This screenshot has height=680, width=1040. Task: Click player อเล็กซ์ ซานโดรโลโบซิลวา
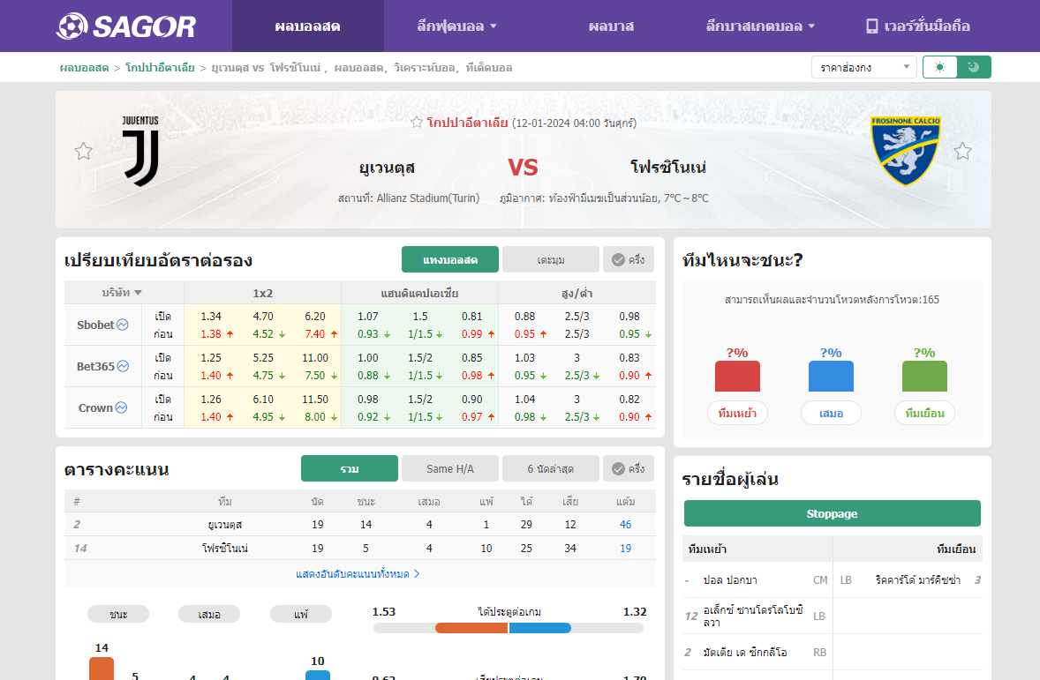753,616
